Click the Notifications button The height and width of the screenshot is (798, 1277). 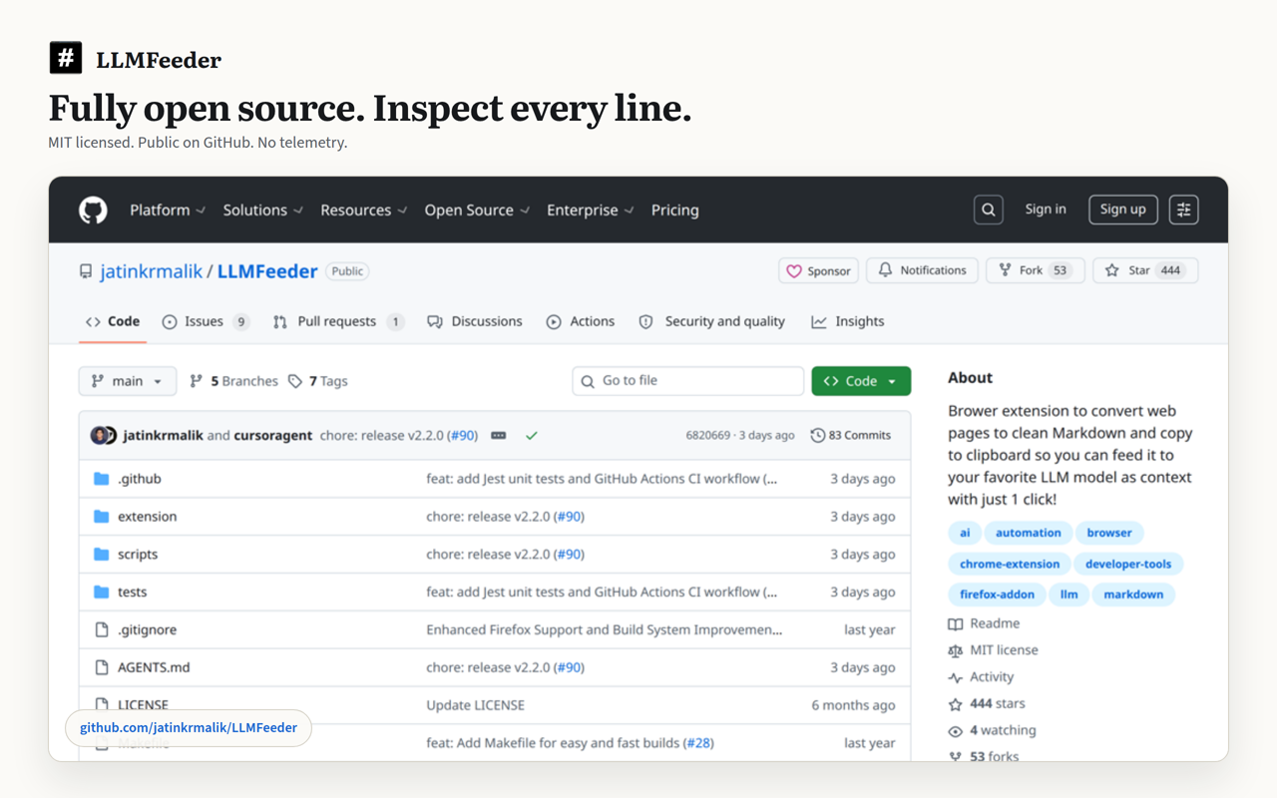click(x=923, y=270)
